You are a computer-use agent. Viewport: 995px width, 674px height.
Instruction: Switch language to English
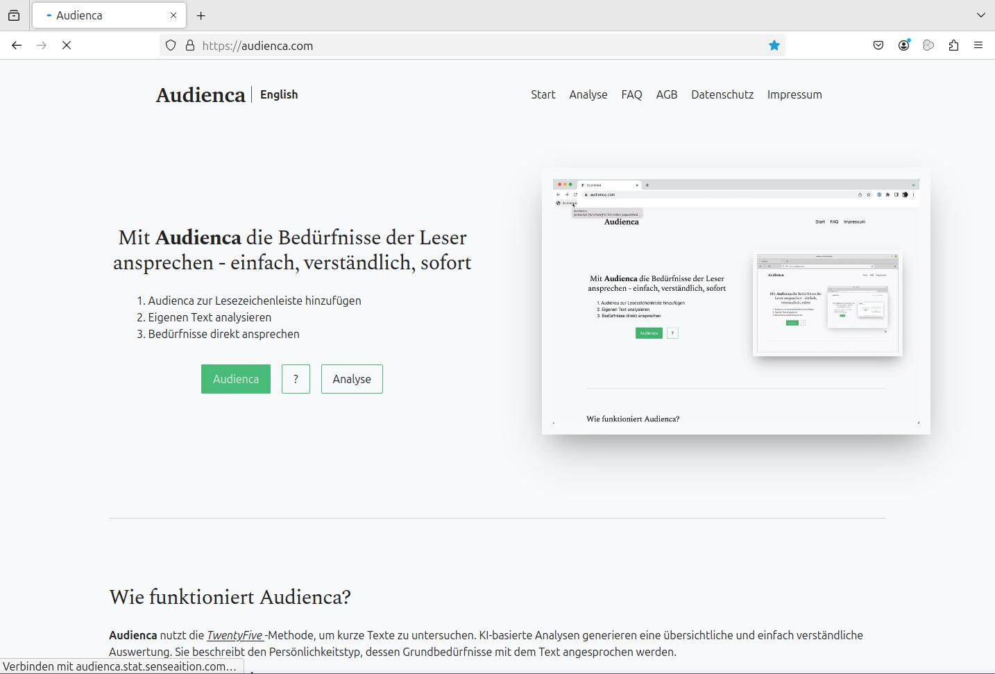pos(279,94)
